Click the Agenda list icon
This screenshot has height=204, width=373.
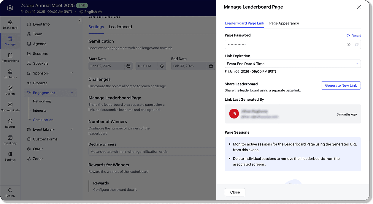coord(29,44)
